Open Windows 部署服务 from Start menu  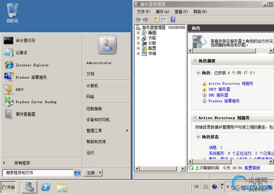point(25,77)
